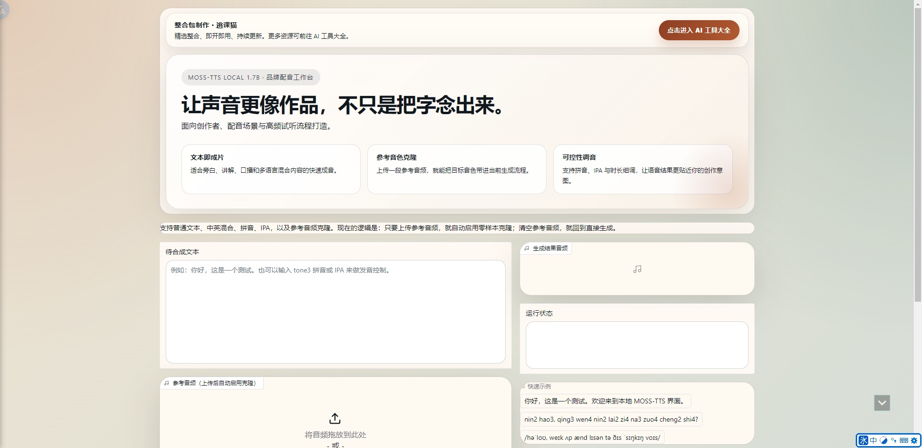Image resolution: width=922 pixels, height=448 pixels.
Task: Open the soft keyboard icon in IME bar
Action: (x=904, y=440)
